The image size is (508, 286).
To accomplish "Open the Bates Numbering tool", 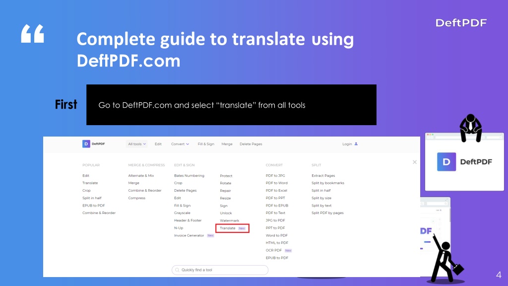I will click(x=189, y=175).
